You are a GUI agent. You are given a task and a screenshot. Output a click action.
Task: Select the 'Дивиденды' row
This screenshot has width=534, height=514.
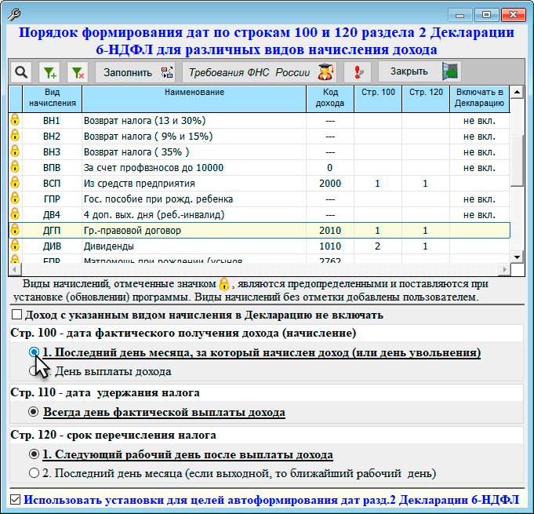tap(260, 246)
